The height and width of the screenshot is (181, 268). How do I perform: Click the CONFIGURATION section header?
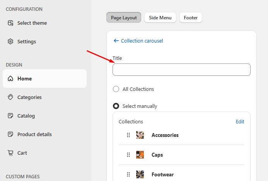24,9
